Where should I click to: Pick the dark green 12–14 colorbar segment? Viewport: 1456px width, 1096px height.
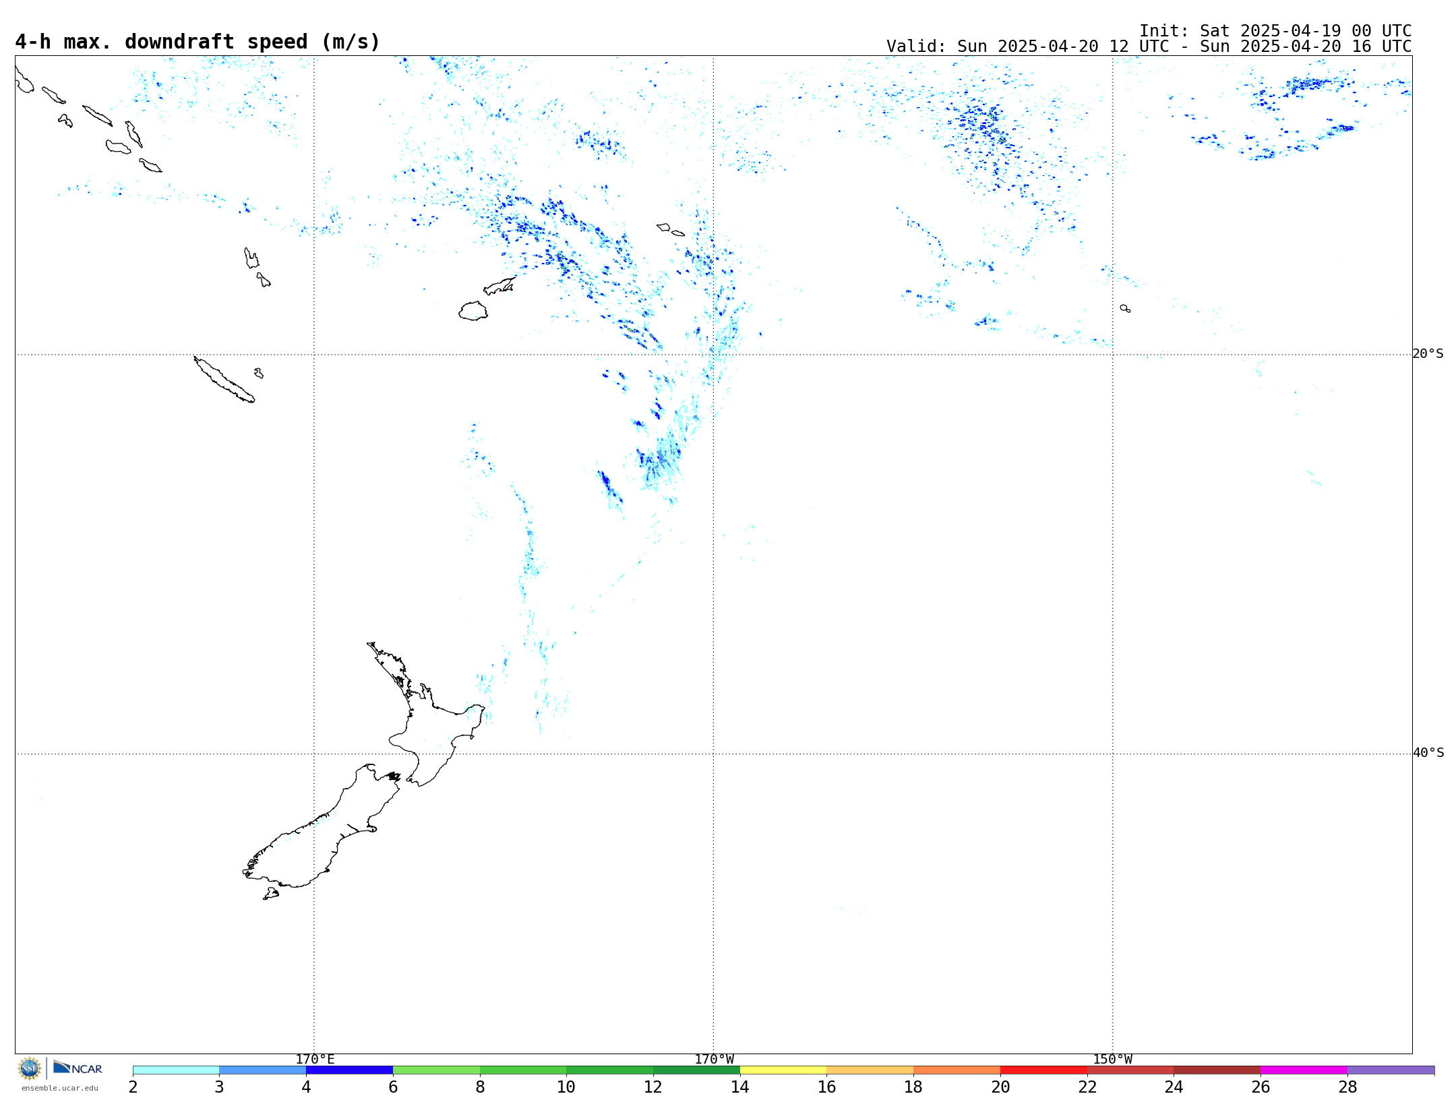[x=696, y=1070]
